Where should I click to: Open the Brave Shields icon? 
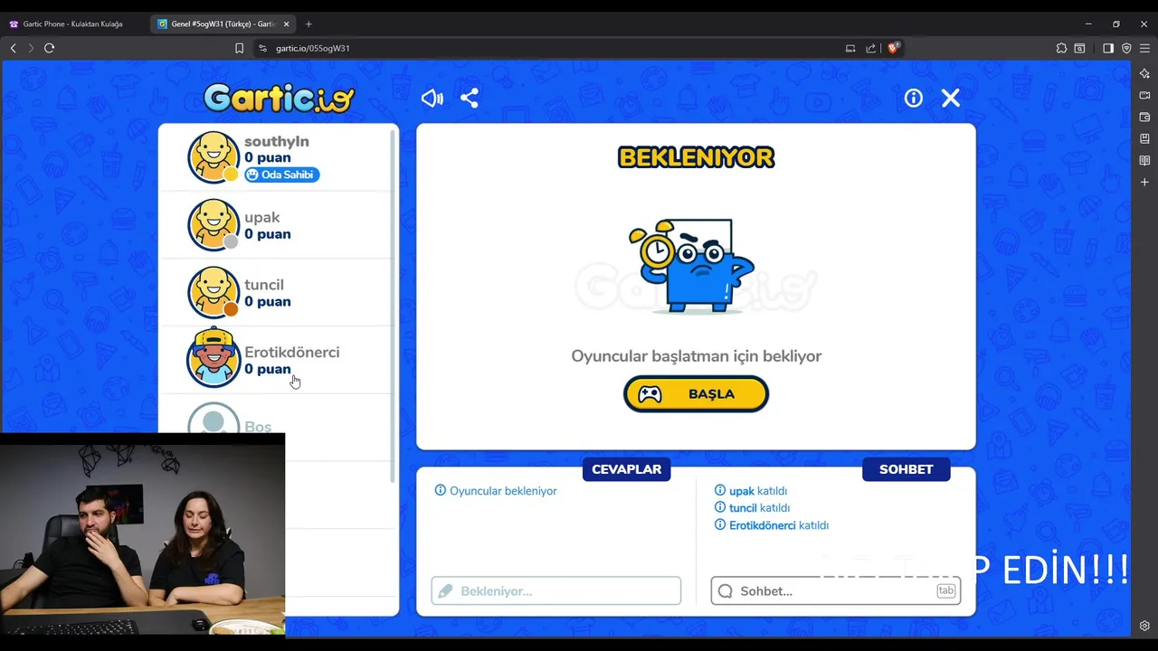pos(893,48)
